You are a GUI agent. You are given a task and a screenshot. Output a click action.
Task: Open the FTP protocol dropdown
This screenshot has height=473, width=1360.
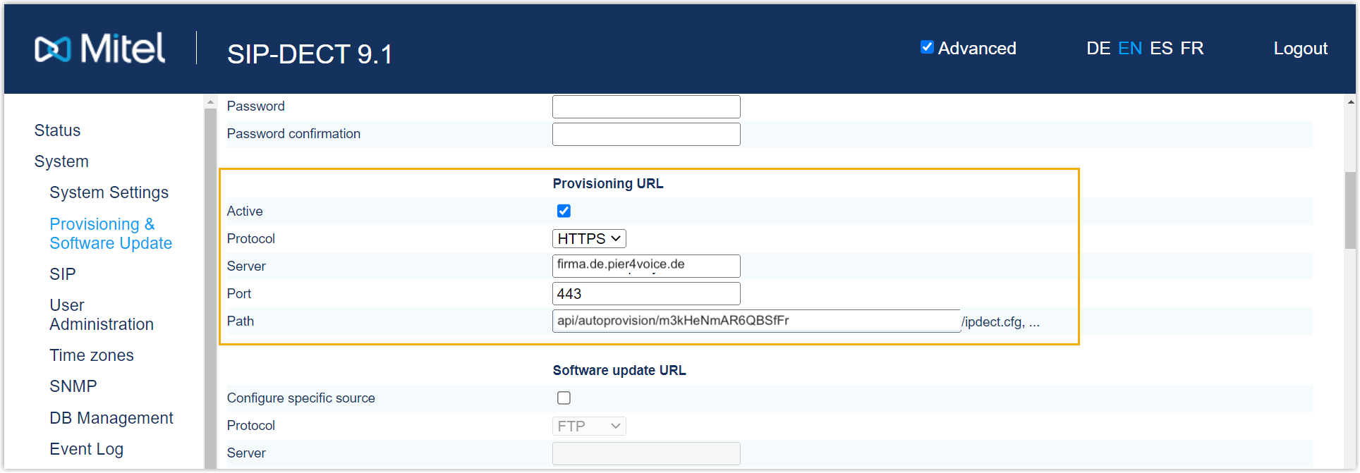(589, 426)
